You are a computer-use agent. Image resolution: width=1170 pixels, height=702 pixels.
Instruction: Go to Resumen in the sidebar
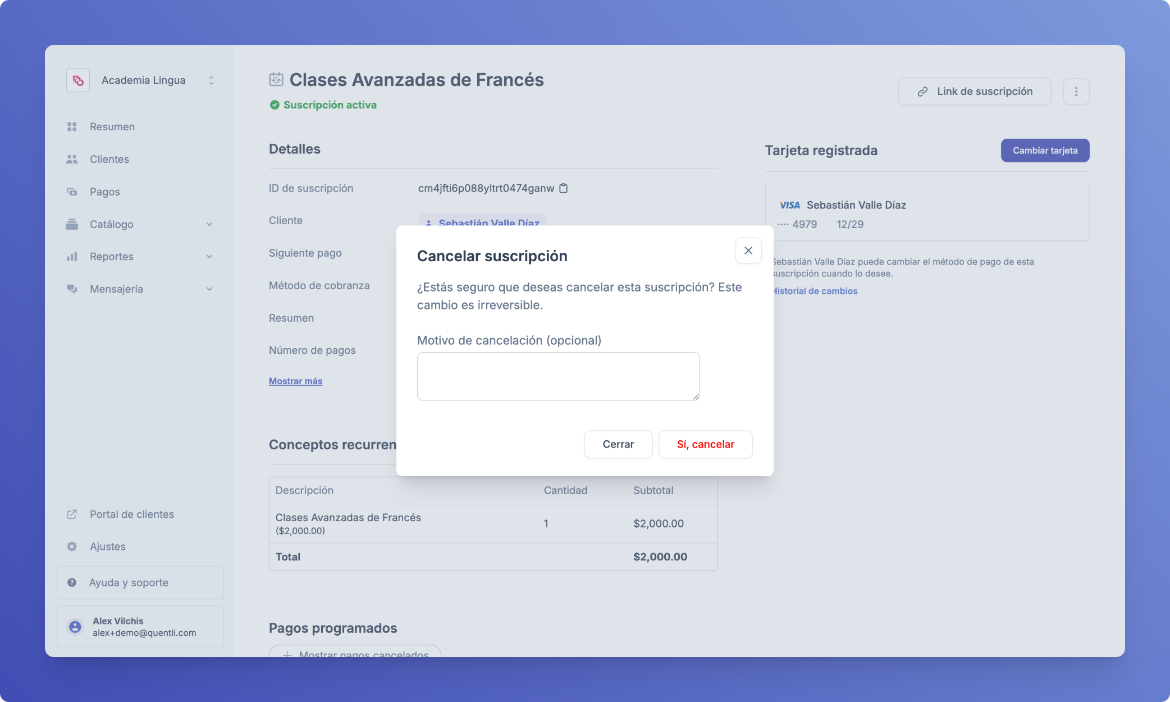pyautogui.click(x=112, y=127)
